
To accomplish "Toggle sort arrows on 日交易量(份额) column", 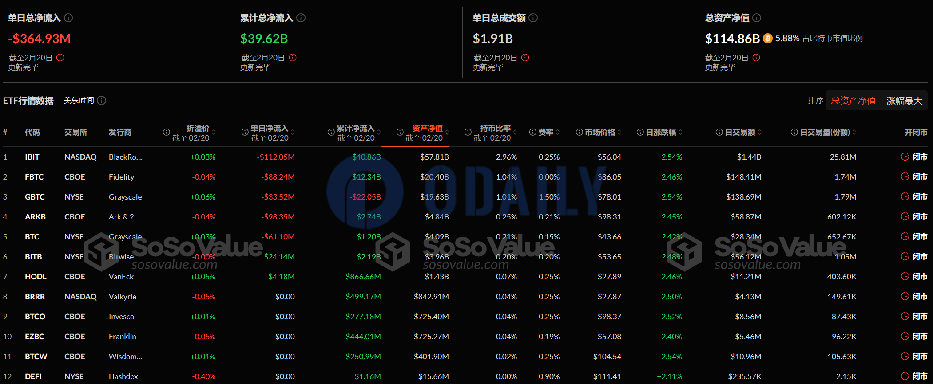I will [x=854, y=132].
